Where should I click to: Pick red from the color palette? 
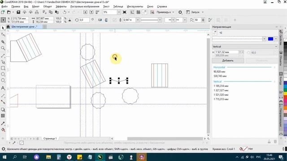(x=285, y=97)
